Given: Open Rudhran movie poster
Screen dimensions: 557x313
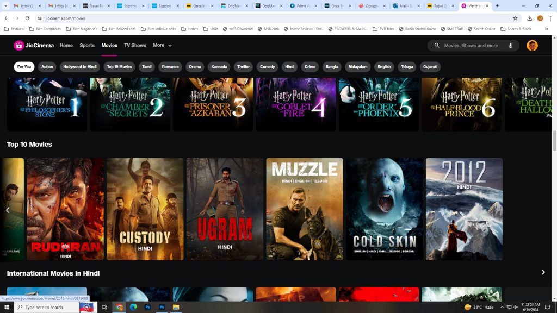Looking at the screenshot, I should (65, 209).
